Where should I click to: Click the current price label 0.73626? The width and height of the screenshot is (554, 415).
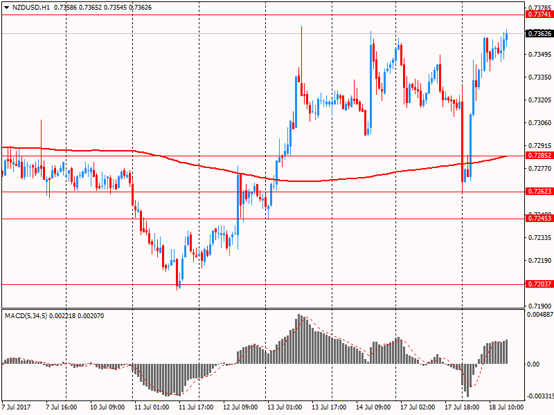point(539,34)
